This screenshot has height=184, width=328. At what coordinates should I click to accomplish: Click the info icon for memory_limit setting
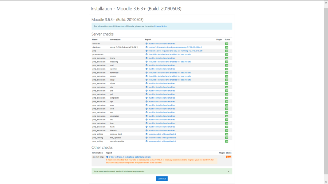tap(146, 134)
